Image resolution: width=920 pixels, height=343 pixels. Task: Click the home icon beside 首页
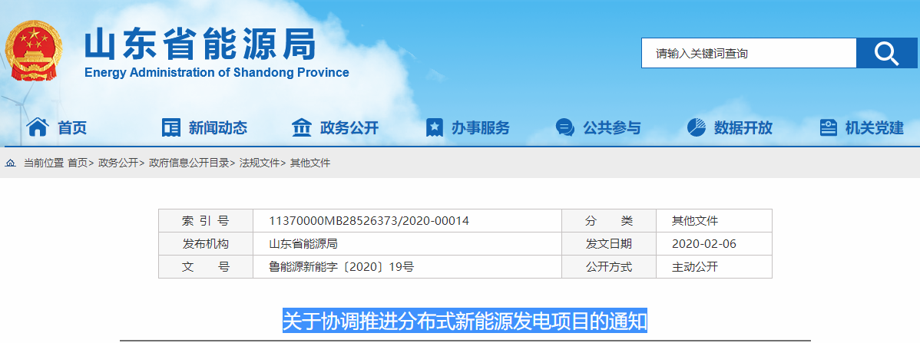[x=37, y=127]
